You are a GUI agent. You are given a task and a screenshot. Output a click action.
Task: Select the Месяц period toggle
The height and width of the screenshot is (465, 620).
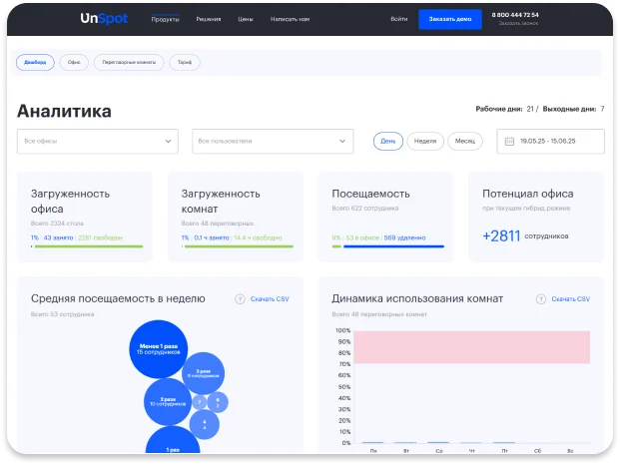pos(465,141)
